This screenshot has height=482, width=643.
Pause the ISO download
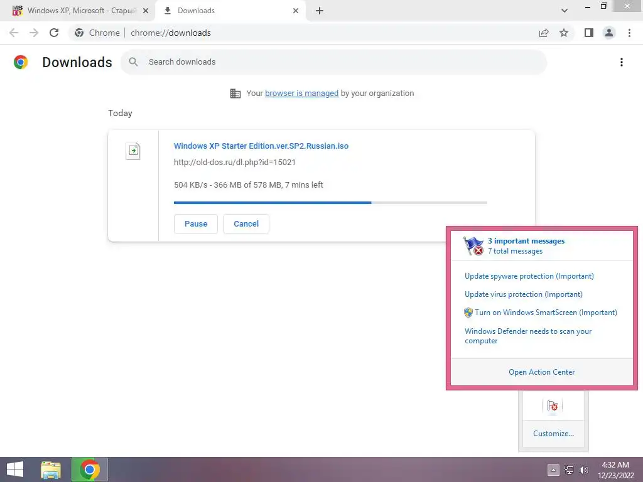[x=196, y=224]
